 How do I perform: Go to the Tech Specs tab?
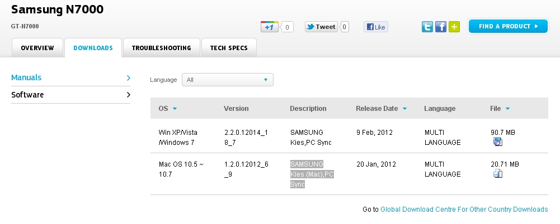coord(229,48)
